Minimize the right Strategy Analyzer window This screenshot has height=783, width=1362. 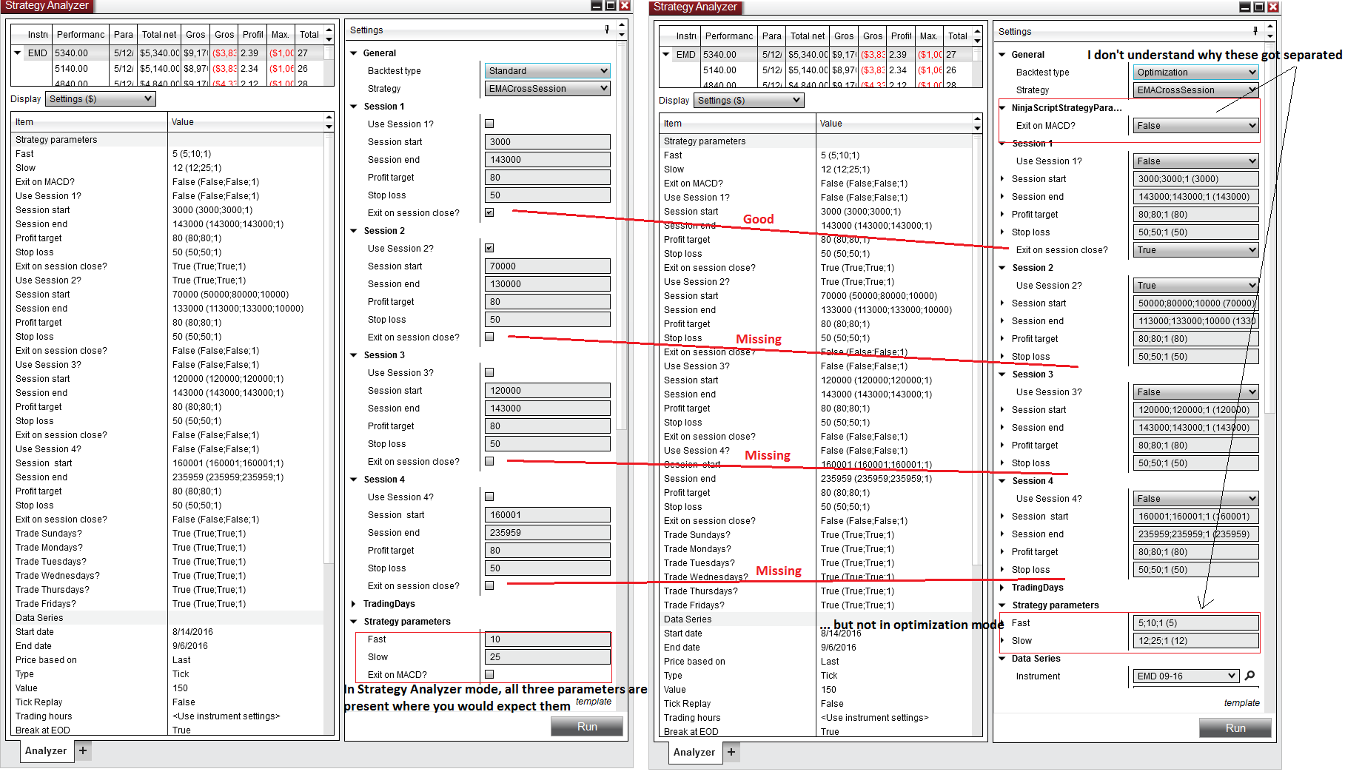(1245, 7)
